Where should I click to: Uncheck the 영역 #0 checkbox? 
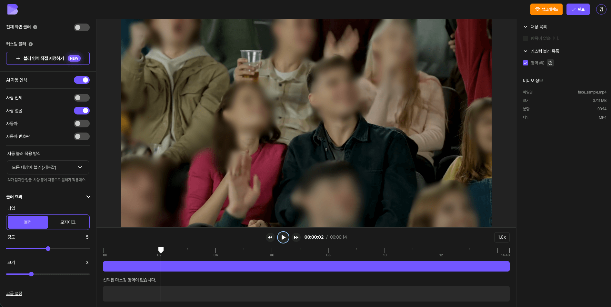coord(525,63)
